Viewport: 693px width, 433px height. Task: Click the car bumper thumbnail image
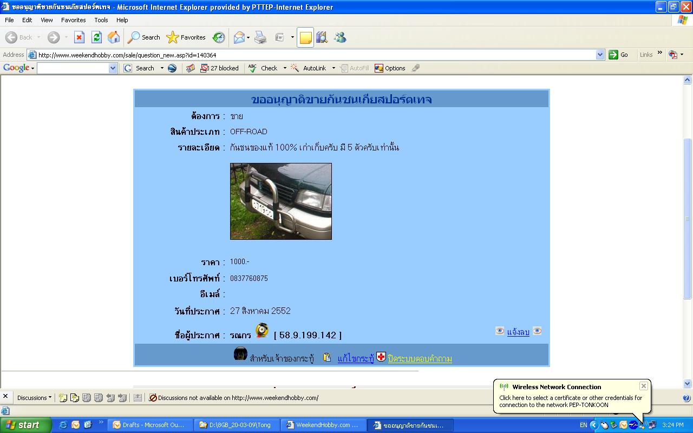click(280, 201)
